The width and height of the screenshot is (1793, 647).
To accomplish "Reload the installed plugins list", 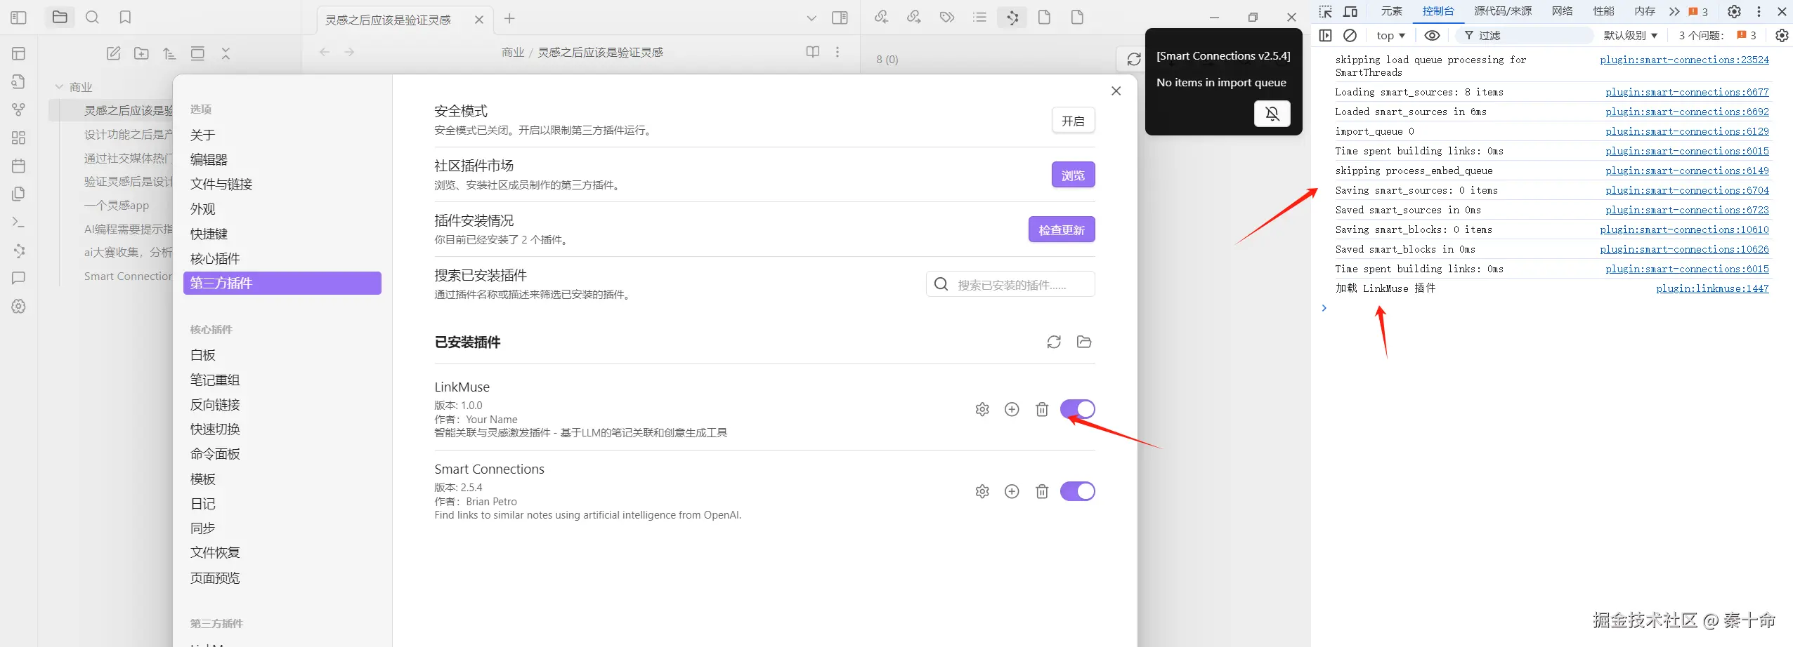I will click(1054, 342).
